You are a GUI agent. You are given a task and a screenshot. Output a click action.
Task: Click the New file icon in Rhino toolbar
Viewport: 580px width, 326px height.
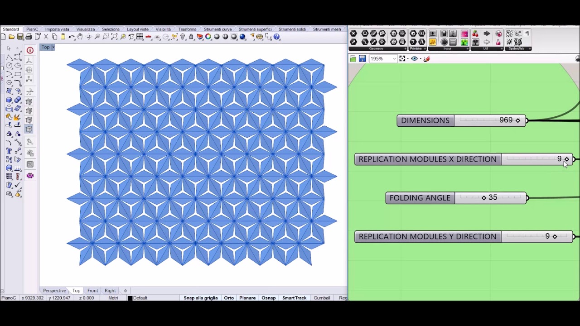tap(3, 37)
